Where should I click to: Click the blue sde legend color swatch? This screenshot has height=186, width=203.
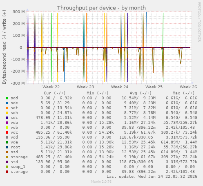(x=7, y=103)
